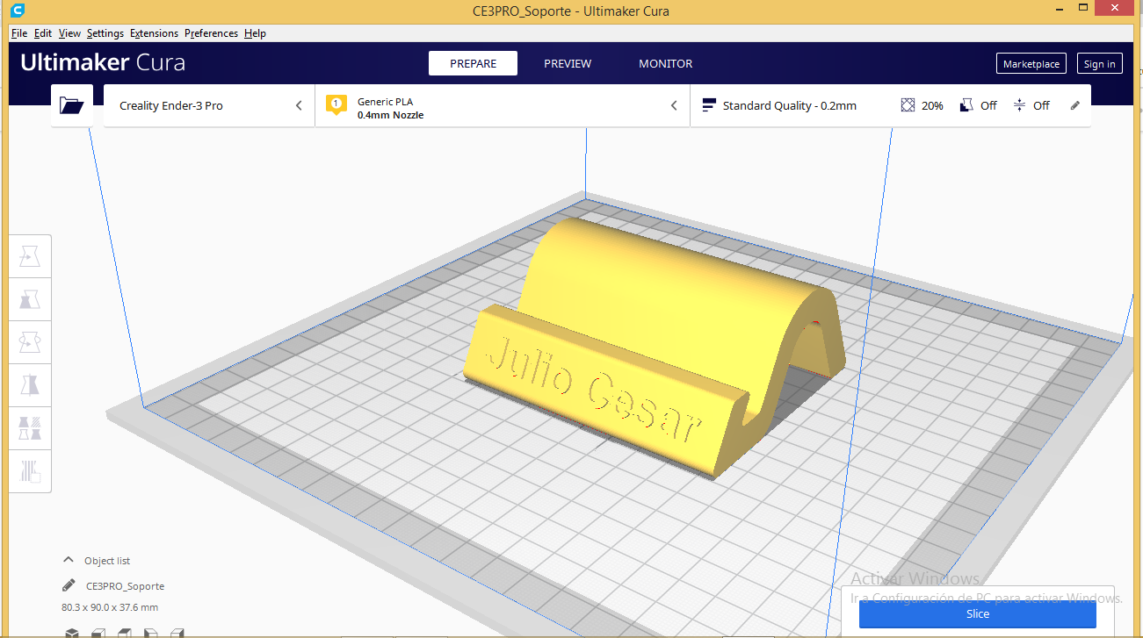Viewport: 1143px width, 638px height.
Task: Switch to the PREVIEW stage tab
Action: click(568, 63)
